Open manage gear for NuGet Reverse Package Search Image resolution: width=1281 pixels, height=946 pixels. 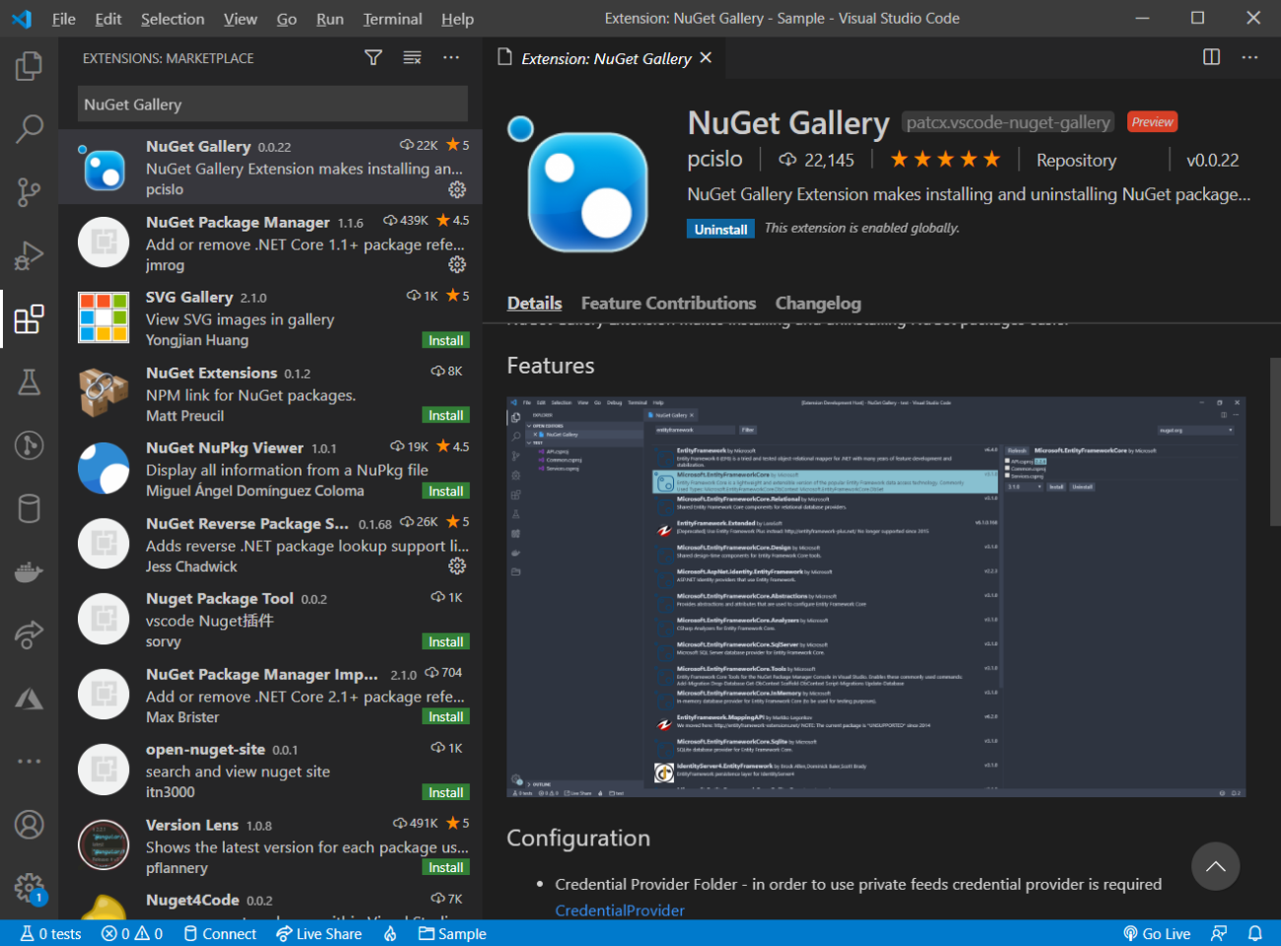(457, 566)
